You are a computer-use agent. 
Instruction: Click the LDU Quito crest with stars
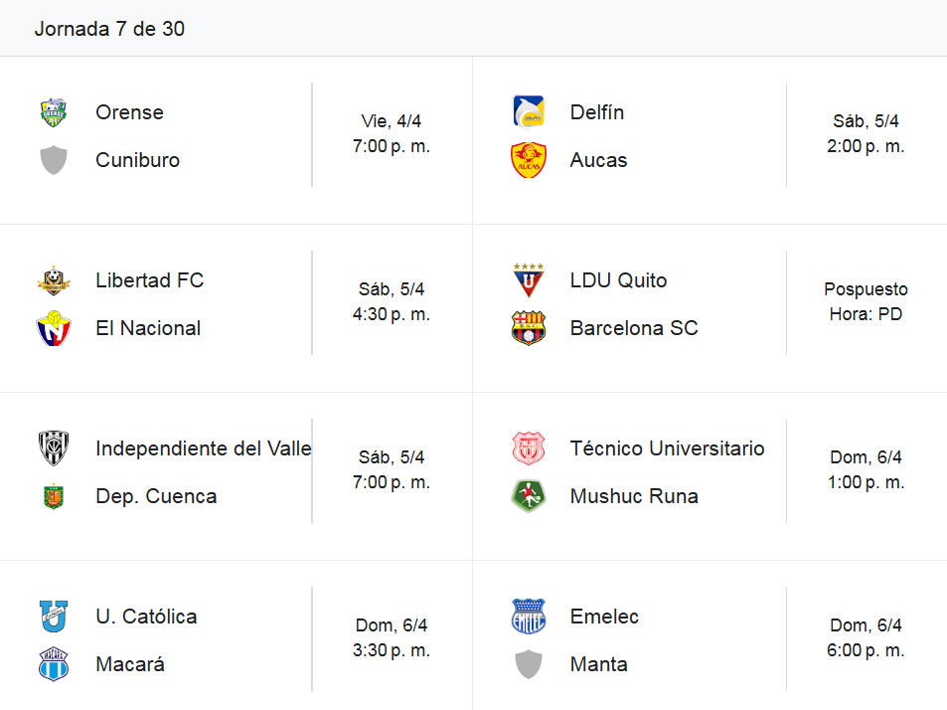(529, 280)
